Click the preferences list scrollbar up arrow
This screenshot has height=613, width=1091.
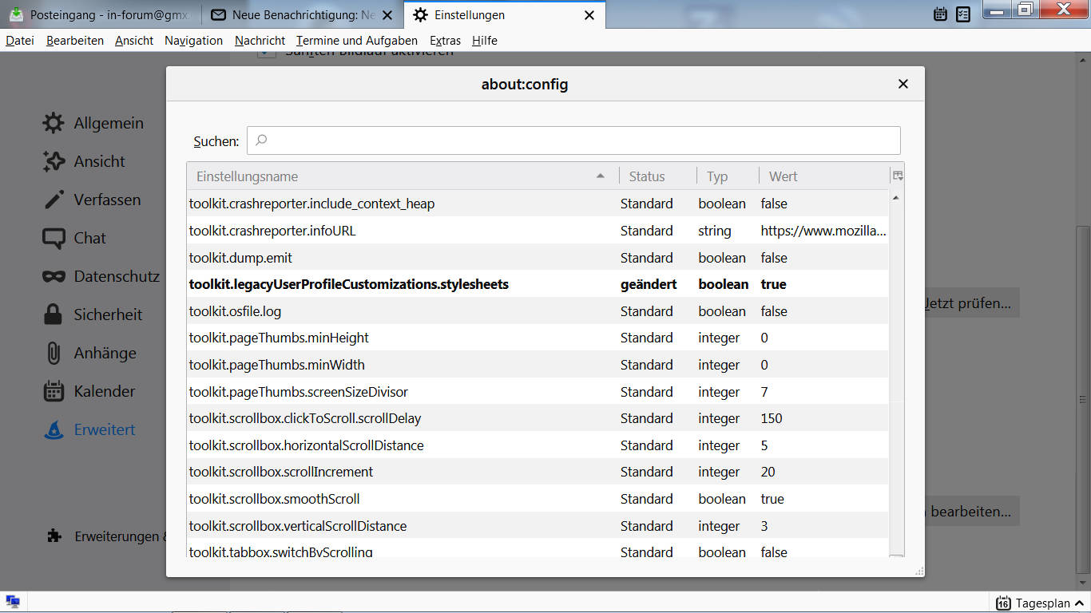tap(896, 197)
